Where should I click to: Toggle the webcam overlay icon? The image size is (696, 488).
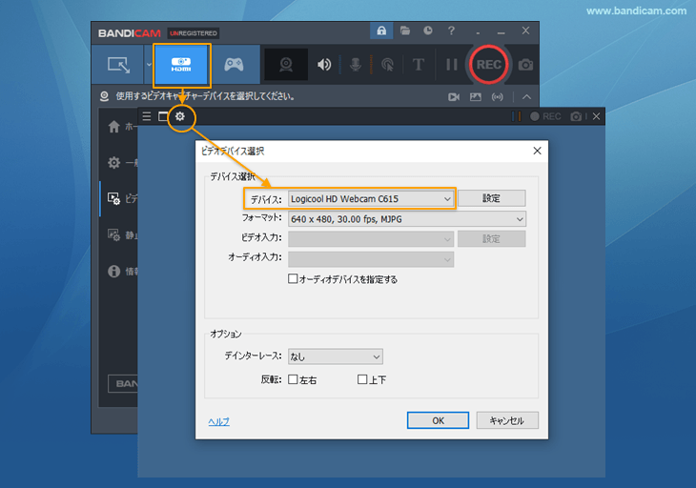coord(285,65)
